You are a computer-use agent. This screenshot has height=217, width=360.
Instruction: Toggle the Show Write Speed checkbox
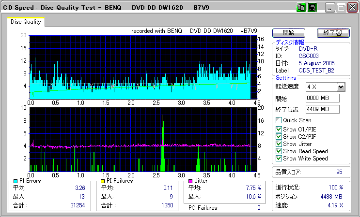(x=279, y=159)
